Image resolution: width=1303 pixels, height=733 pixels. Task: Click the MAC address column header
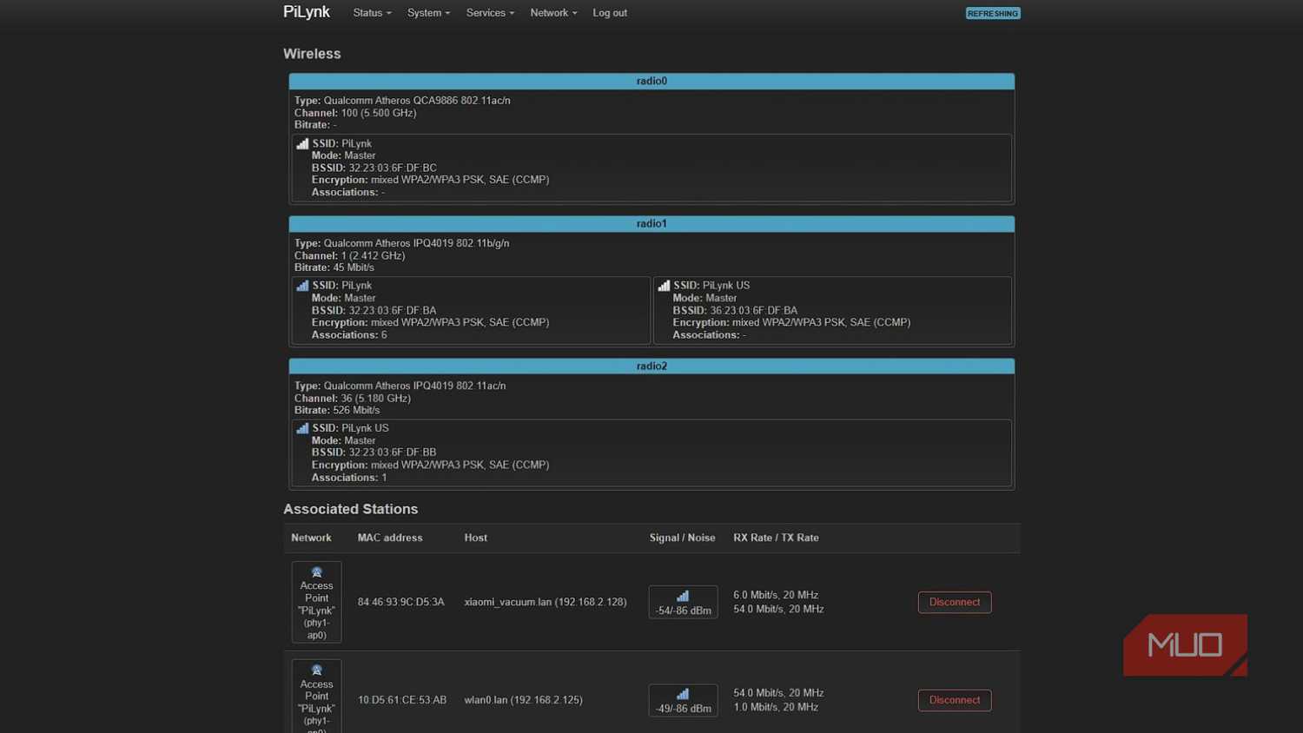[390, 538]
